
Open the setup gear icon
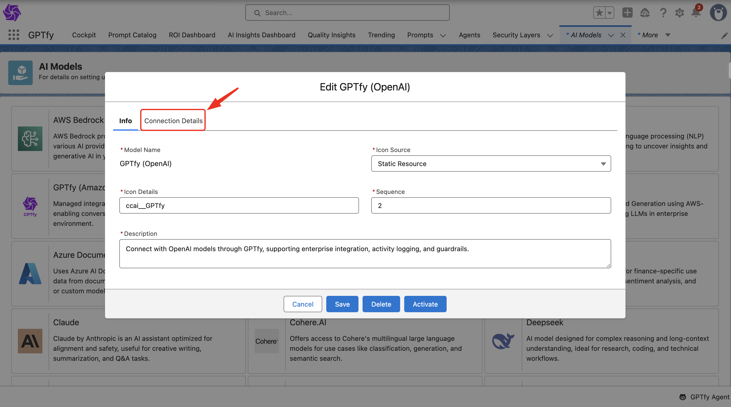[x=679, y=13]
